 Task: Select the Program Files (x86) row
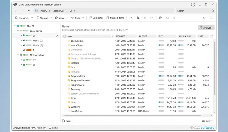coord(137,80)
